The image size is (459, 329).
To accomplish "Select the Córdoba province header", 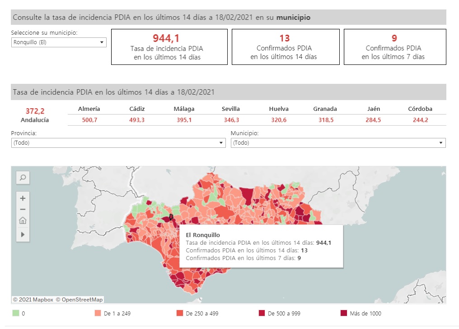I will point(421,109).
